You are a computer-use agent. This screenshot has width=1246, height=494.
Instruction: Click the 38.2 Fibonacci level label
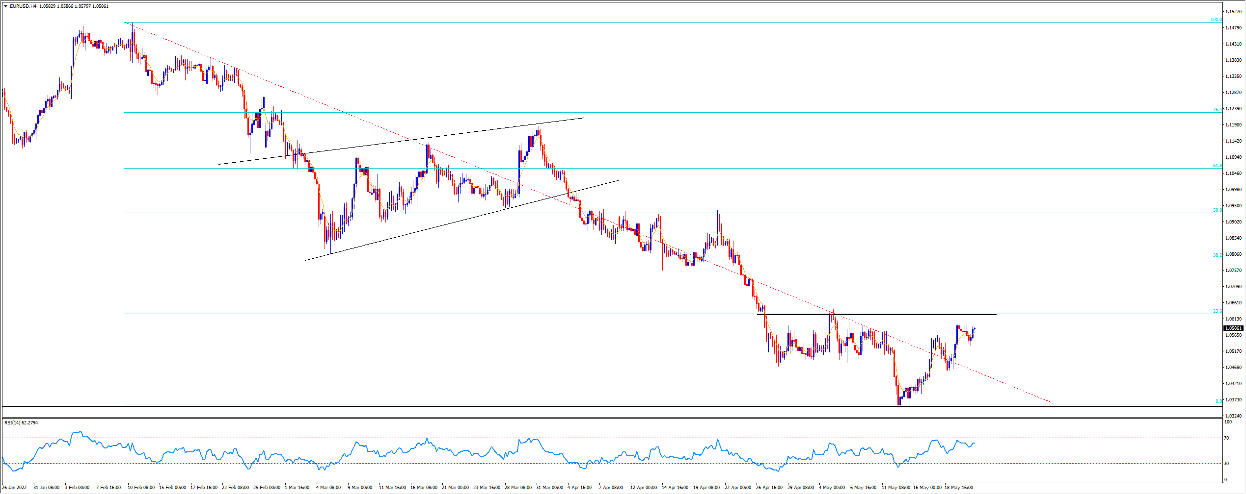(x=1218, y=255)
